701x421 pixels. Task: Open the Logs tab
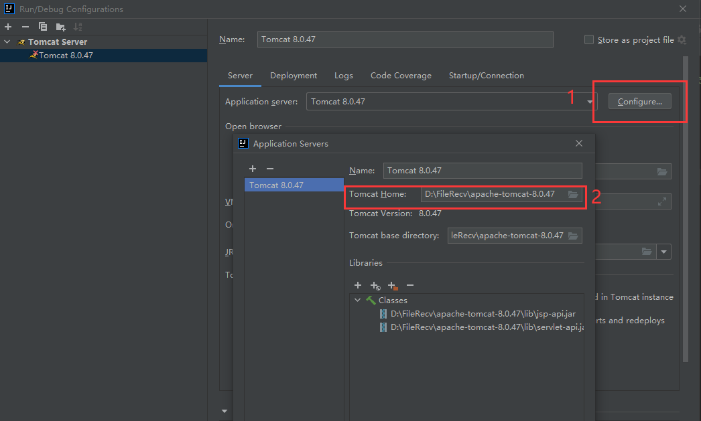[343, 76]
